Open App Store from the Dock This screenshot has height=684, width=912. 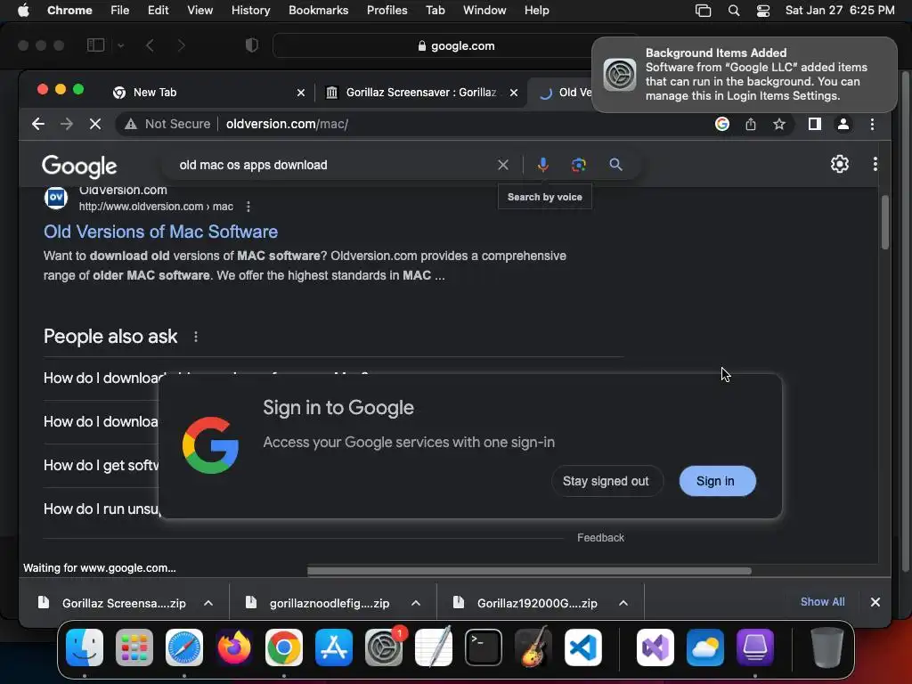point(334,647)
